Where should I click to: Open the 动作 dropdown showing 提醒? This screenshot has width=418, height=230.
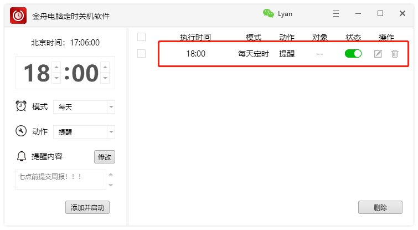coord(84,132)
